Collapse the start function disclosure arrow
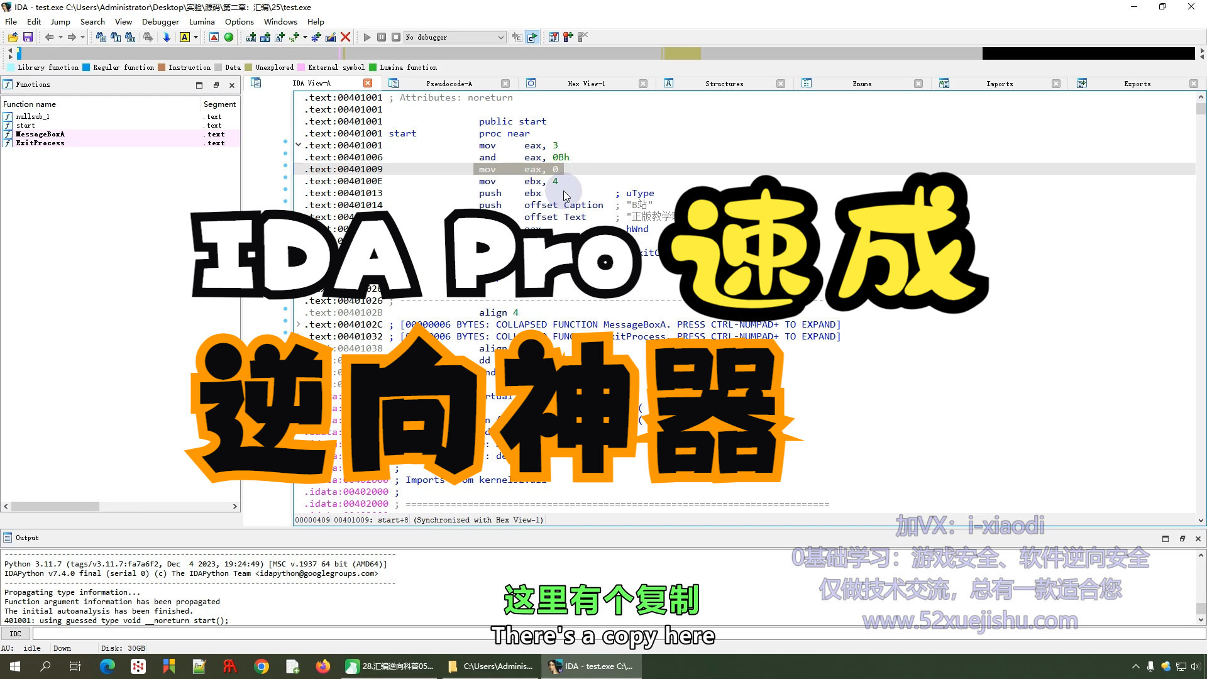The height and width of the screenshot is (679, 1207). 299,145
